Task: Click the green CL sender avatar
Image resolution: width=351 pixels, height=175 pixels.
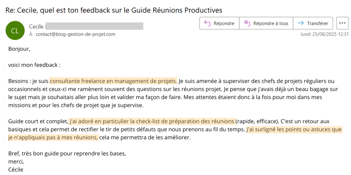Action: 15,30
